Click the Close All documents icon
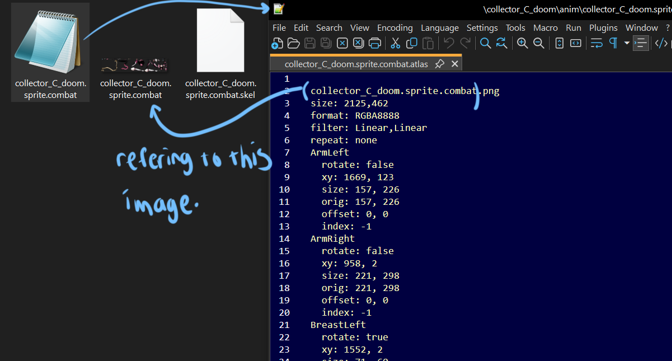Screen dimensions: 672x361 pos(359,43)
